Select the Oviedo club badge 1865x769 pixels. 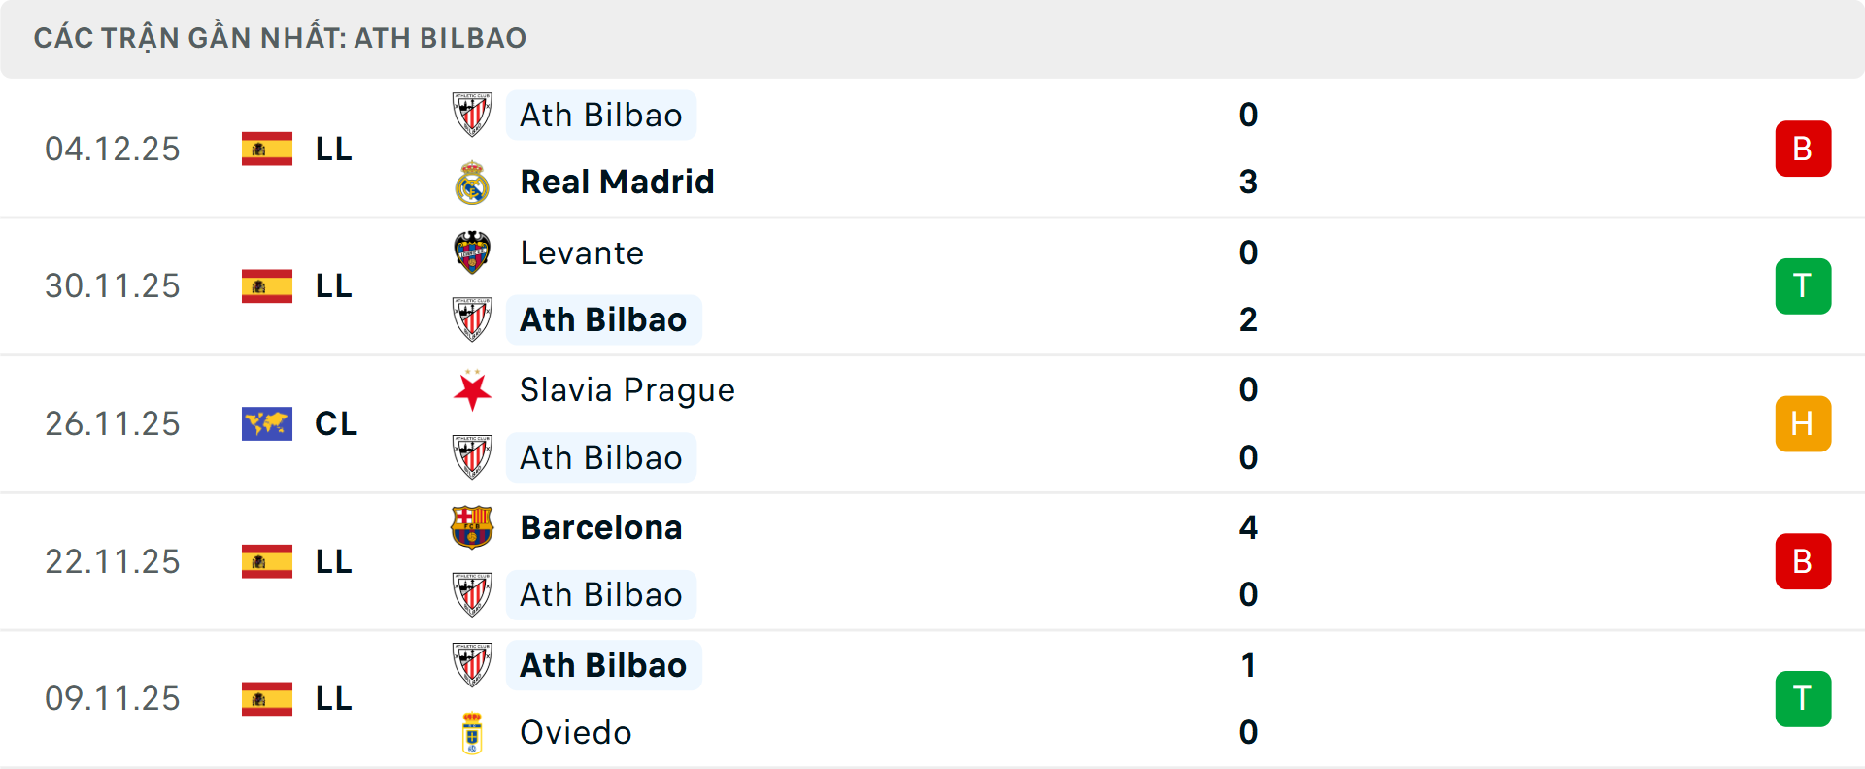pyautogui.click(x=473, y=733)
